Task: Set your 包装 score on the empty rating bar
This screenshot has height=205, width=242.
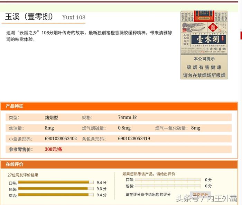Action: (x=168, y=186)
